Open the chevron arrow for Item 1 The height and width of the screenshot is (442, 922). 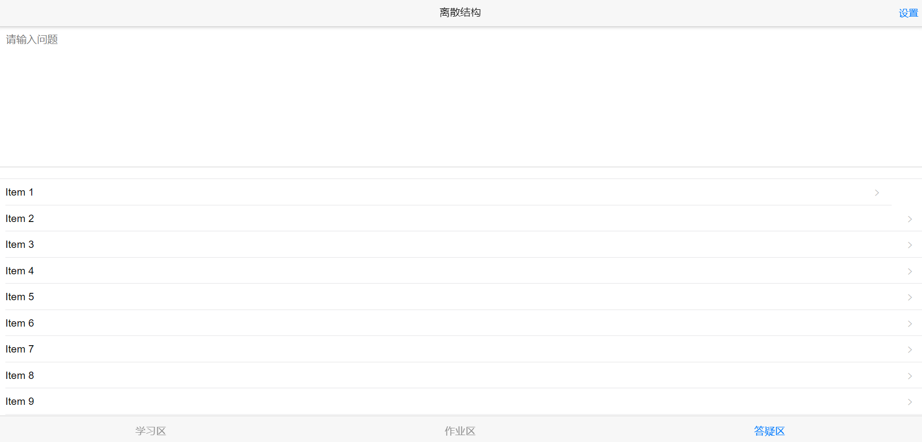(877, 193)
